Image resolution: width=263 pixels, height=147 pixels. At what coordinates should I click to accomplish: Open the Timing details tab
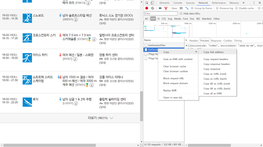(238, 40)
